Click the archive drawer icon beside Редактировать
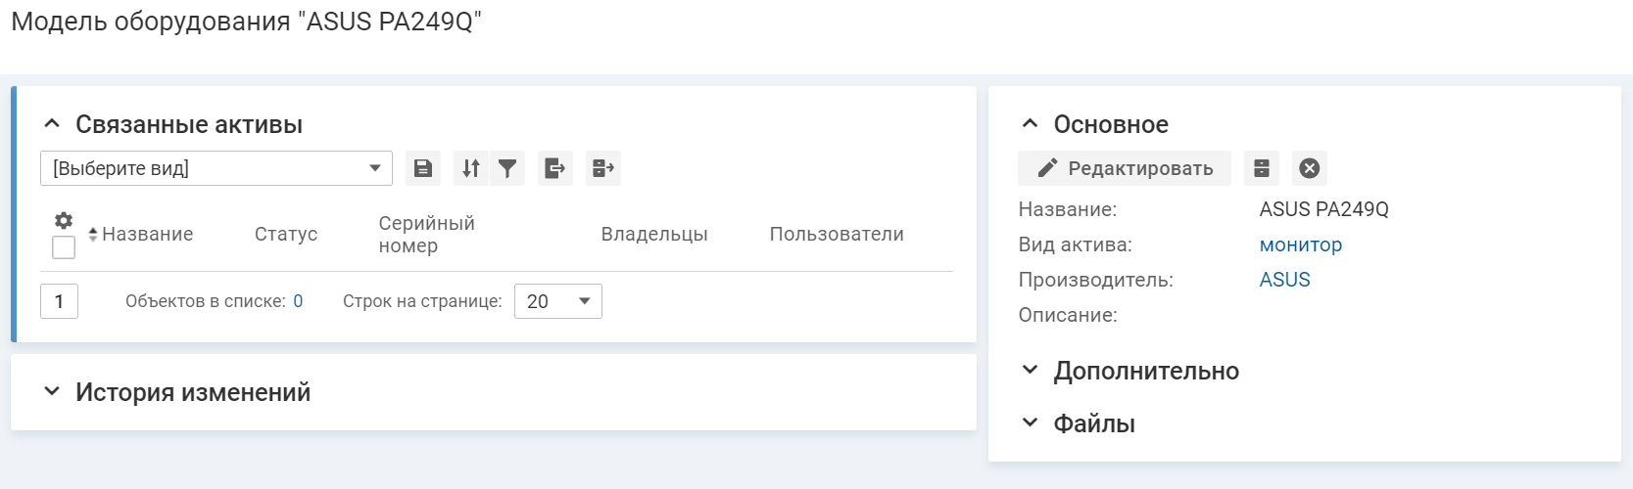The width and height of the screenshot is (1633, 489). [x=1262, y=168]
